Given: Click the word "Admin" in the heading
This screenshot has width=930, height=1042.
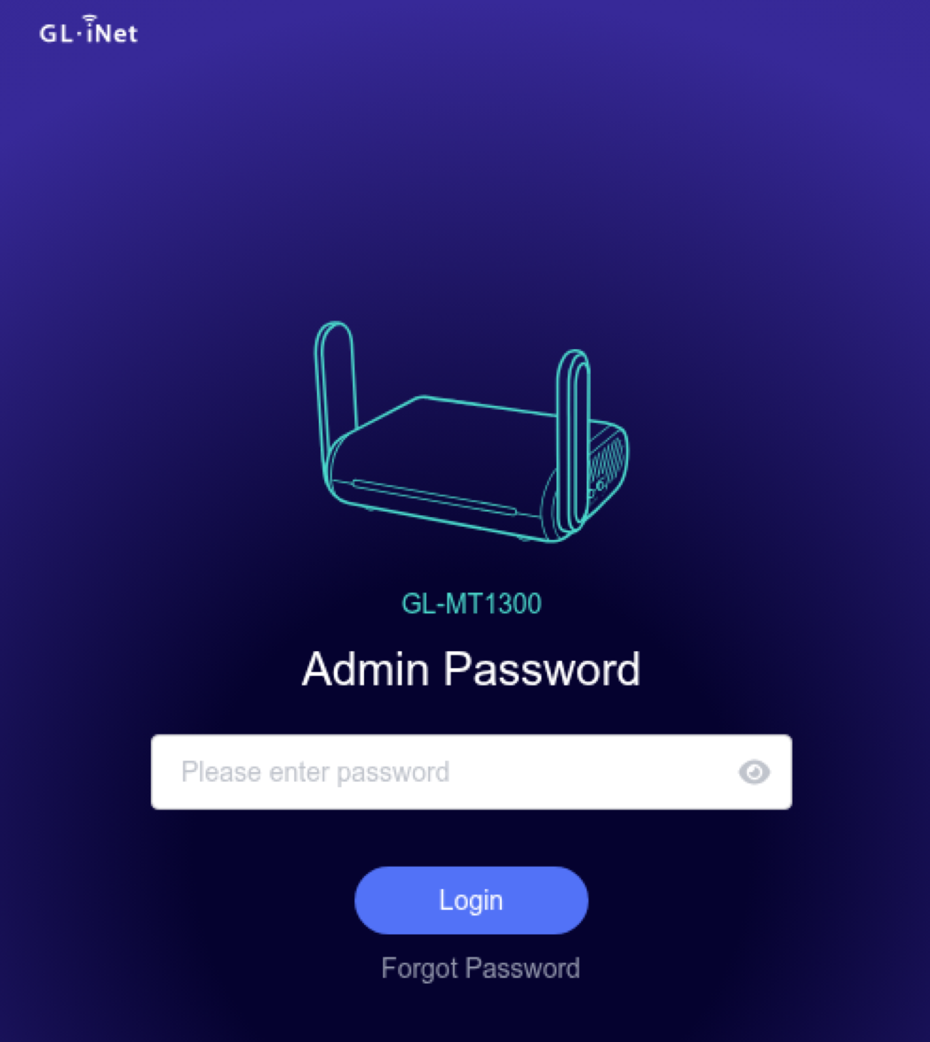Looking at the screenshot, I should [x=366, y=669].
